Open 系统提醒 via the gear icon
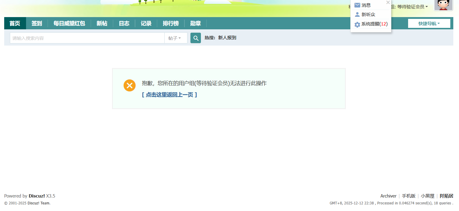The image size is (459, 211). click(x=357, y=24)
